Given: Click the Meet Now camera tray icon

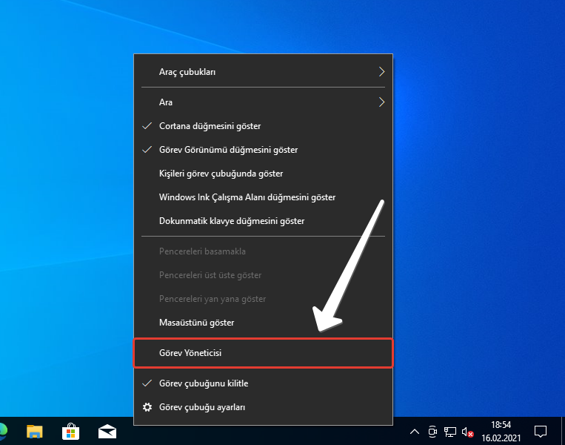Looking at the screenshot, I should point(432,432).
